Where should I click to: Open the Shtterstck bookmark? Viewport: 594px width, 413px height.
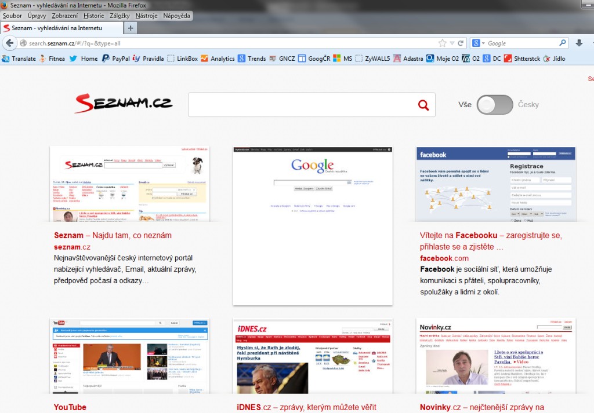[x=522, y=59]
